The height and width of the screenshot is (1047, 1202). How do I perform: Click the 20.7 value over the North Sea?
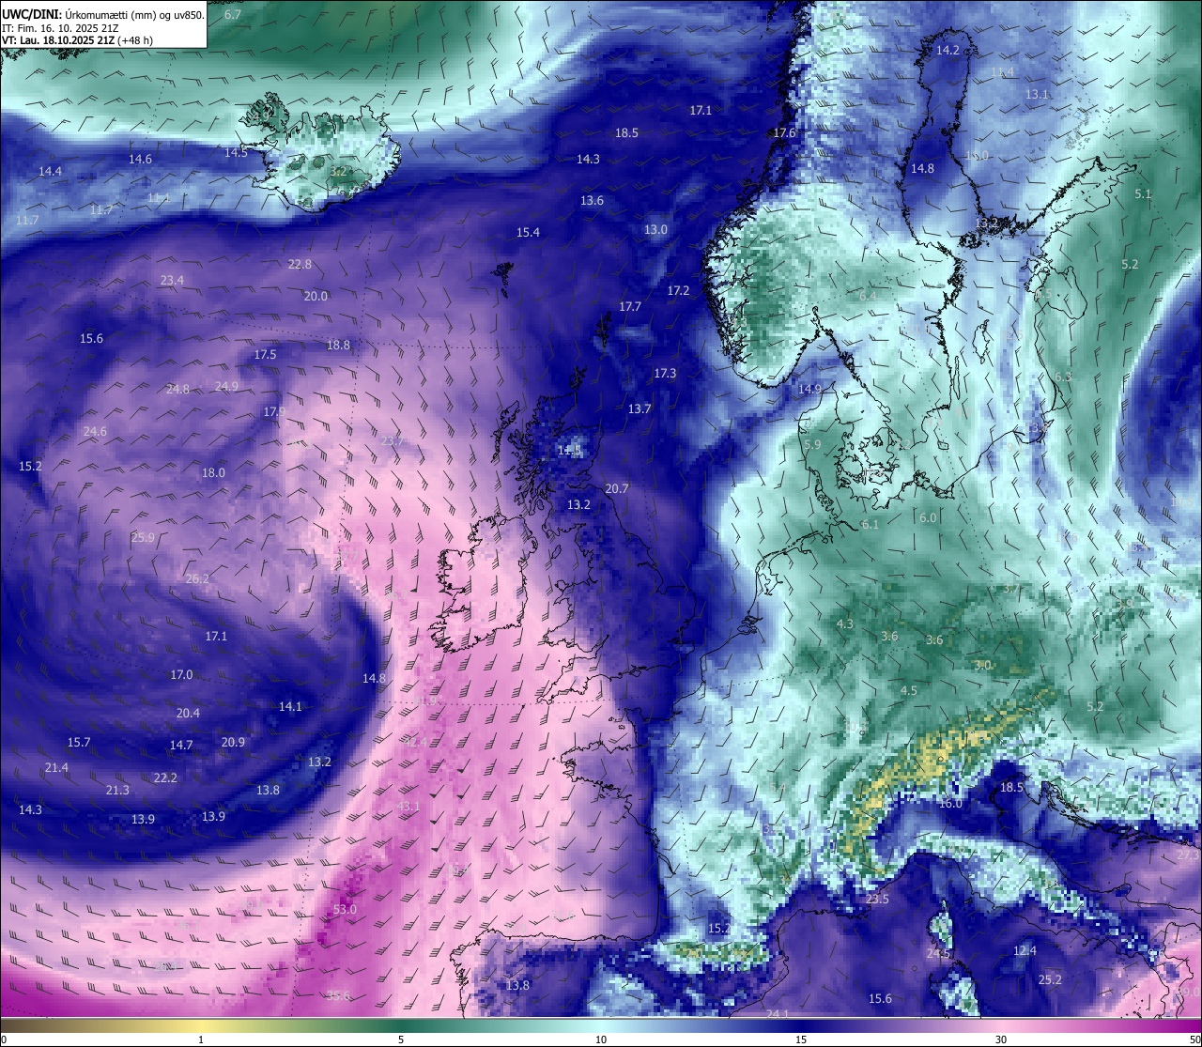pyautogui.click(x=617, y=488)
